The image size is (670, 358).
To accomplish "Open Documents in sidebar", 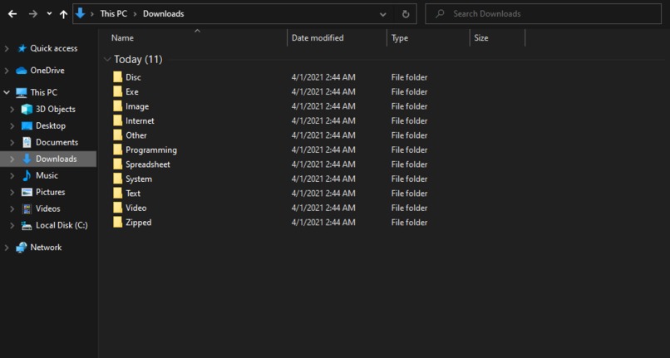I will [x=57, y=142].
